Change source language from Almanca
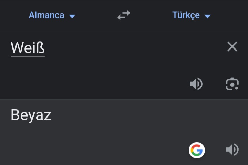 tap(52, 15)
